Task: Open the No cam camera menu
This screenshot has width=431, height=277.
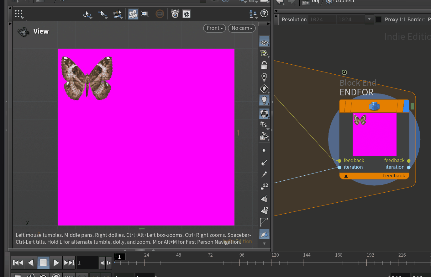Action: [x=242, y=28]
